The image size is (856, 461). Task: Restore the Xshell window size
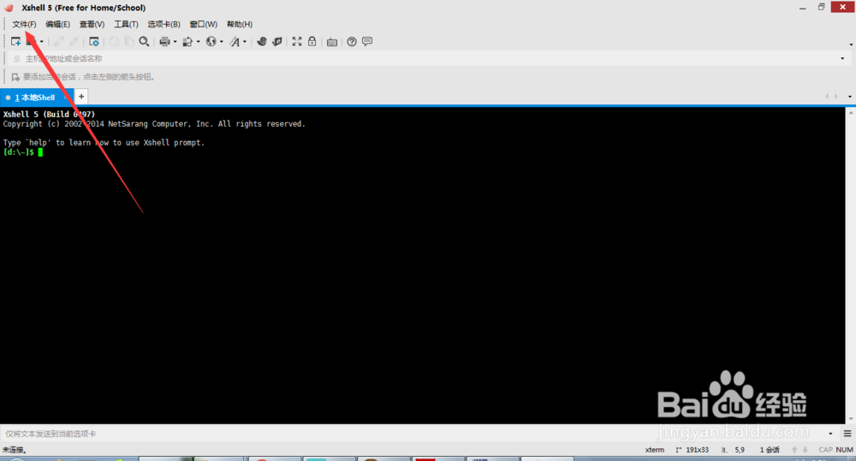click(821, 7)
